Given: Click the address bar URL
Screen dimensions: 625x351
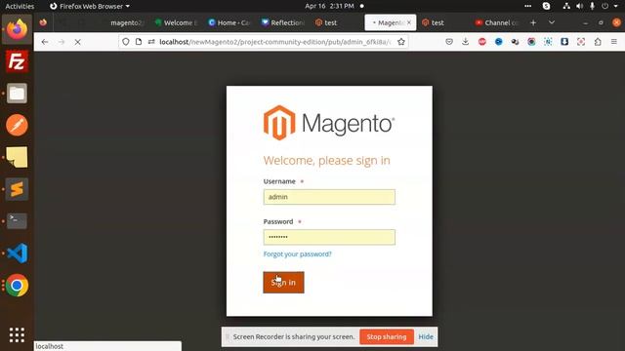Looking at the screenshot, I should click(275, 42).
